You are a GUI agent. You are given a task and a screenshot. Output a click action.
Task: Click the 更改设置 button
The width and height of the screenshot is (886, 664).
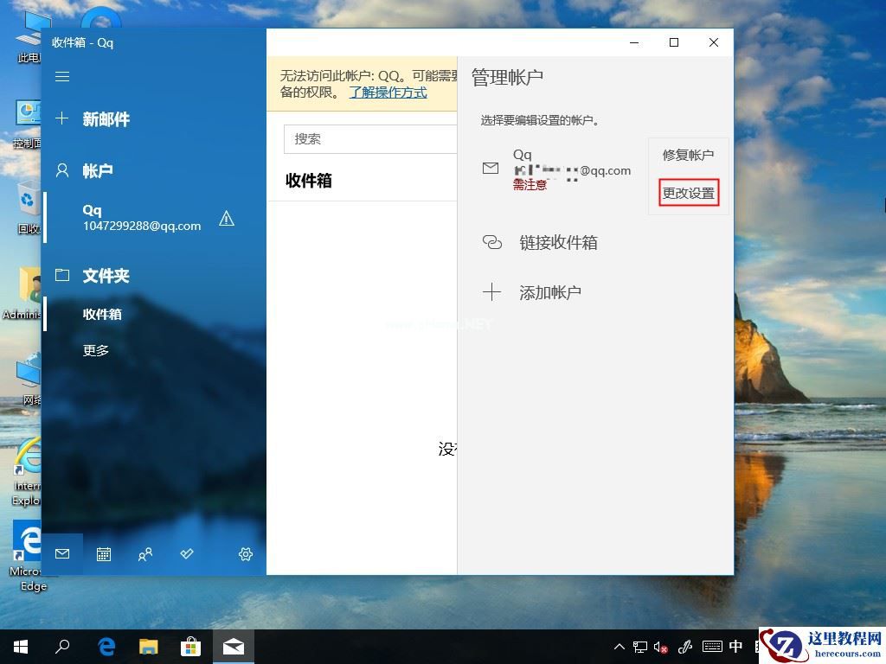point(688,193)
